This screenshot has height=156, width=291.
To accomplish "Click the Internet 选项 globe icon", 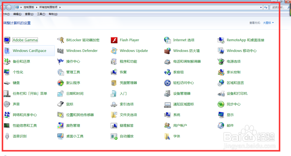I will coord(167,40).
